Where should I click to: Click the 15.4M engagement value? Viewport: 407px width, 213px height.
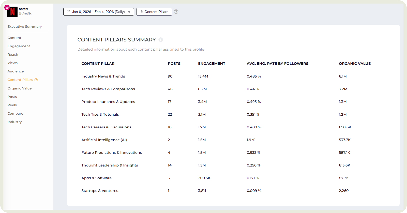[203, 76]
